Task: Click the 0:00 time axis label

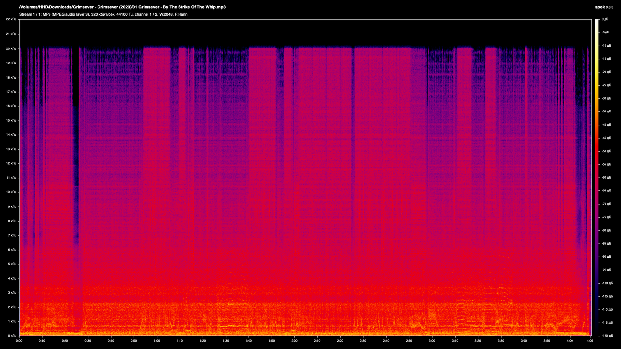Action: click(x=19, y=341)
